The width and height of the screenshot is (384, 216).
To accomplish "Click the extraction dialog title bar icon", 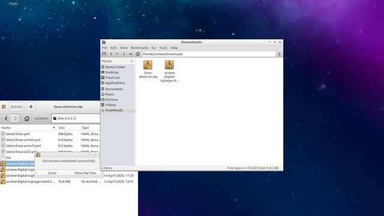I will pyautogui.click(x=38, y=155).
